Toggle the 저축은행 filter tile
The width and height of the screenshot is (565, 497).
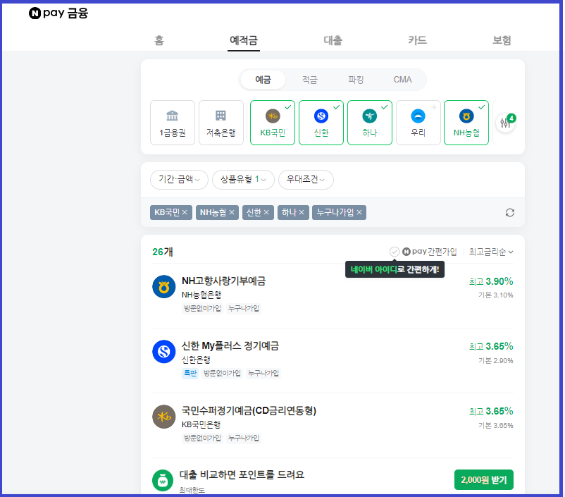[221, 123]
